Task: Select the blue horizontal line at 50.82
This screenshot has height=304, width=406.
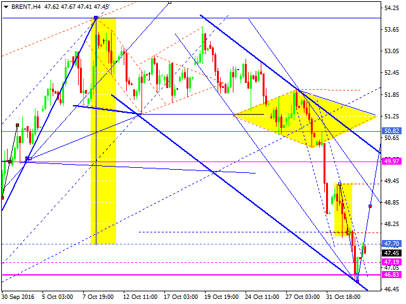Action: point(191,131)
